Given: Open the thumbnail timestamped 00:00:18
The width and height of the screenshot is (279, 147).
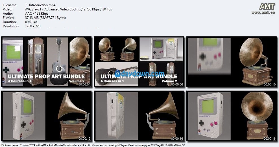Looking at the screenshot, I should tap(232, 116).
